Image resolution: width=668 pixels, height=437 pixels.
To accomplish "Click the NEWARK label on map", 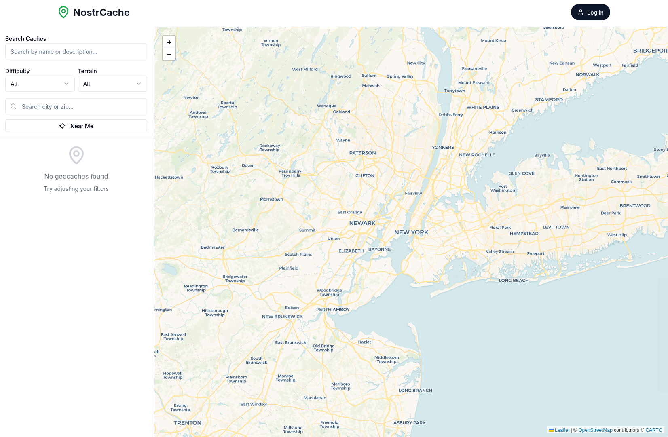I will coord(362,223).
